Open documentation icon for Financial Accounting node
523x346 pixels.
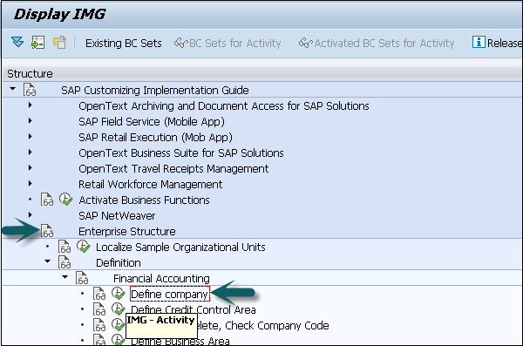click(x=82, y=278)
